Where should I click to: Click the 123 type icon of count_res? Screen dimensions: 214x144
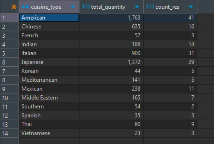150,7
